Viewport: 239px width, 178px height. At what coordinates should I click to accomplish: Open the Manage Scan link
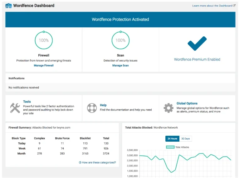[120, 66]
